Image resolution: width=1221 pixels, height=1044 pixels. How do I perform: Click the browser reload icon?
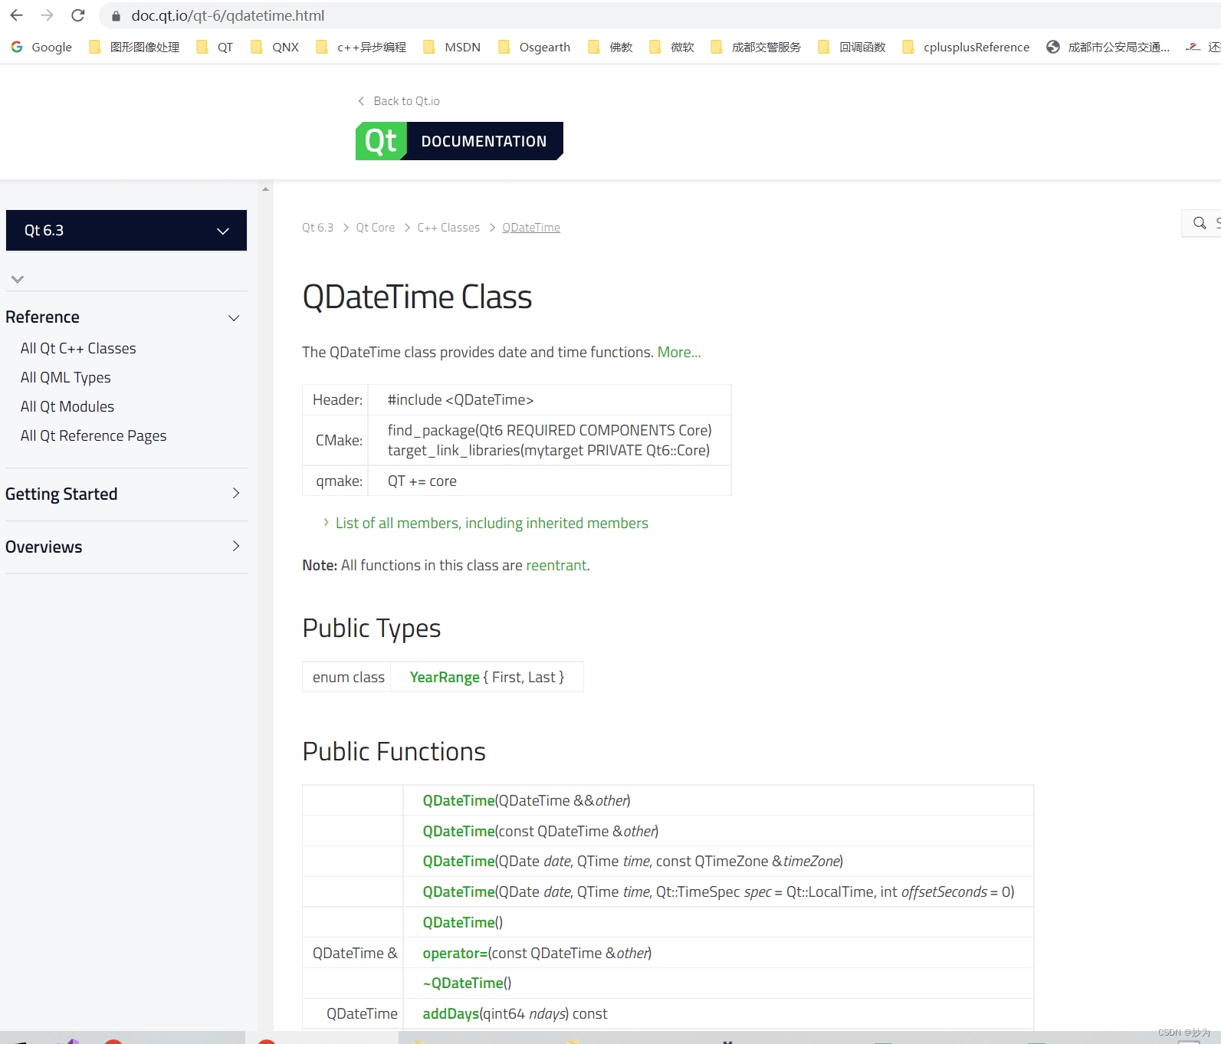pos(77,15)
